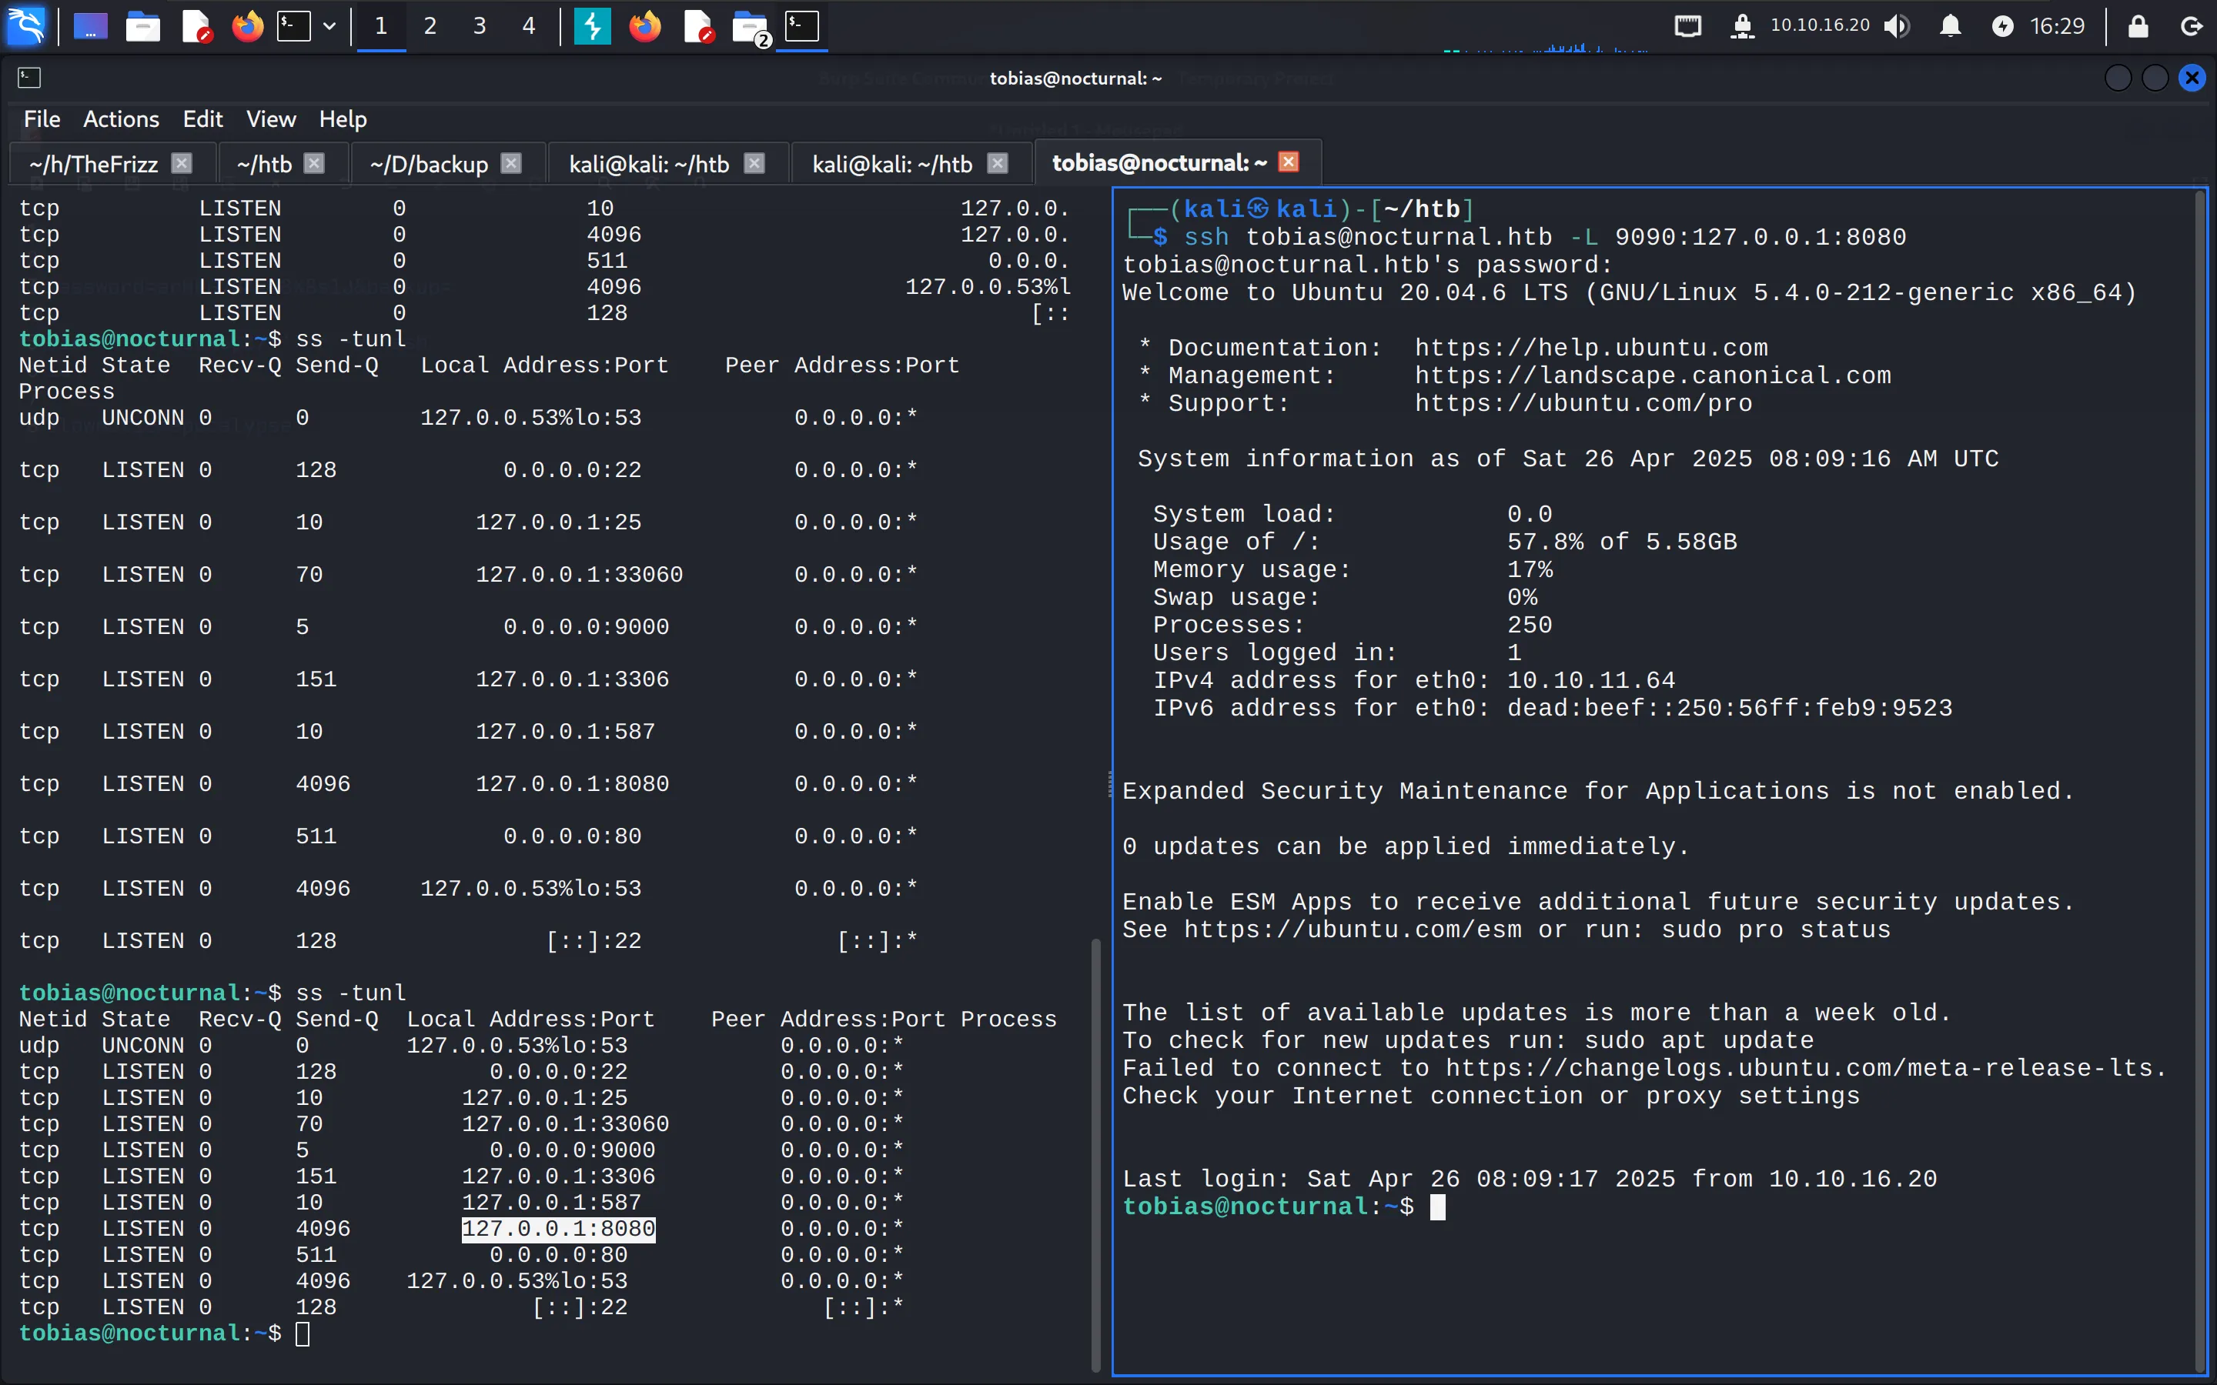Click the https://landscape.canonical.com URL

coord(1652,375)
